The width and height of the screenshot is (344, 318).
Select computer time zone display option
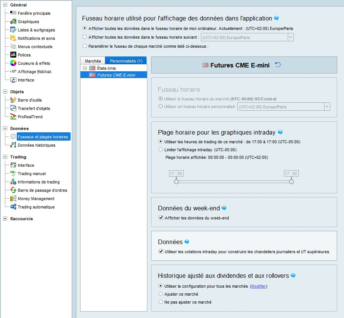85,28
